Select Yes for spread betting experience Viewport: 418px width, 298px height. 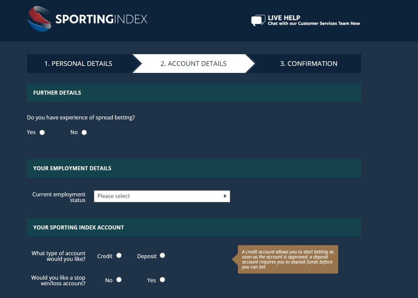(42, 132)
